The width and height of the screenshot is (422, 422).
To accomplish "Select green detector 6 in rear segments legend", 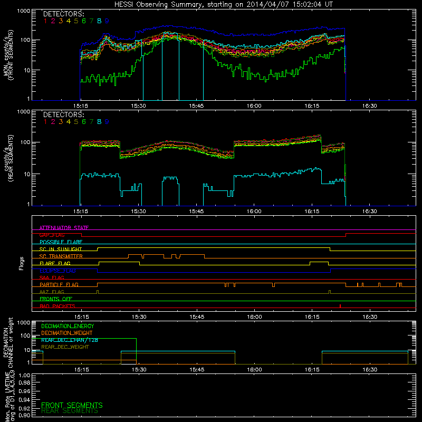I will (84, 122).
